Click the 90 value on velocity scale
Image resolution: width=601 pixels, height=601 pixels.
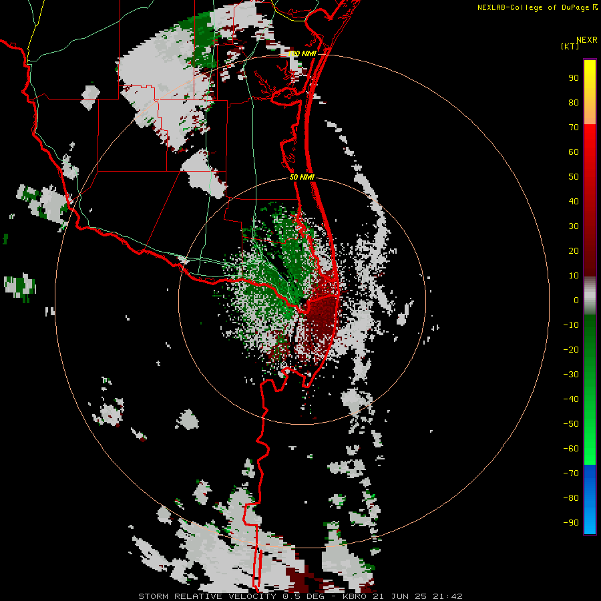tap(574, 78)
